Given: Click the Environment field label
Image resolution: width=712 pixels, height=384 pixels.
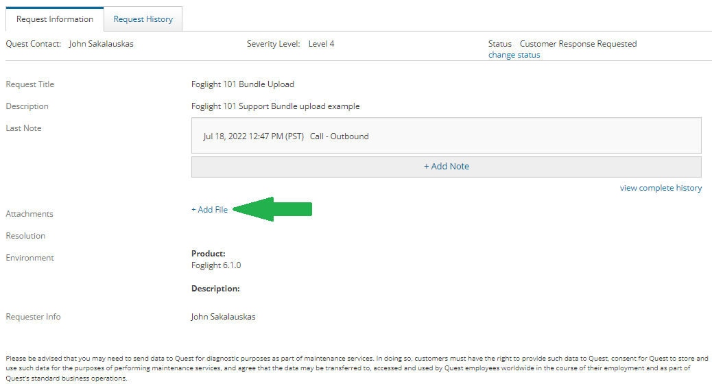Looking at the screenshot, I should pos(29,258).
